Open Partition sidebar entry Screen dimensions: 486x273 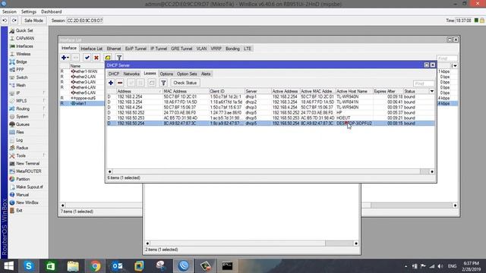[x=23, y=179]
